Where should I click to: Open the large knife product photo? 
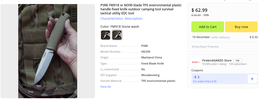tap(48, 51)
